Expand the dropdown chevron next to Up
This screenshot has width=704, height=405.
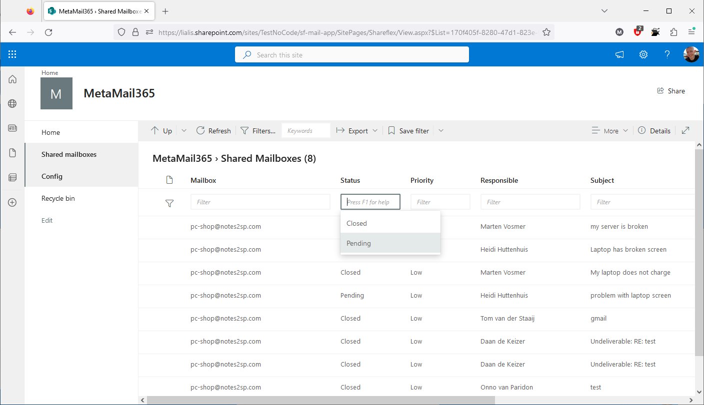(183, 131)
